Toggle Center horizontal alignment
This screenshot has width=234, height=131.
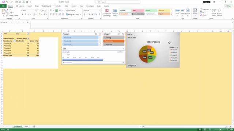pos(54,15)
